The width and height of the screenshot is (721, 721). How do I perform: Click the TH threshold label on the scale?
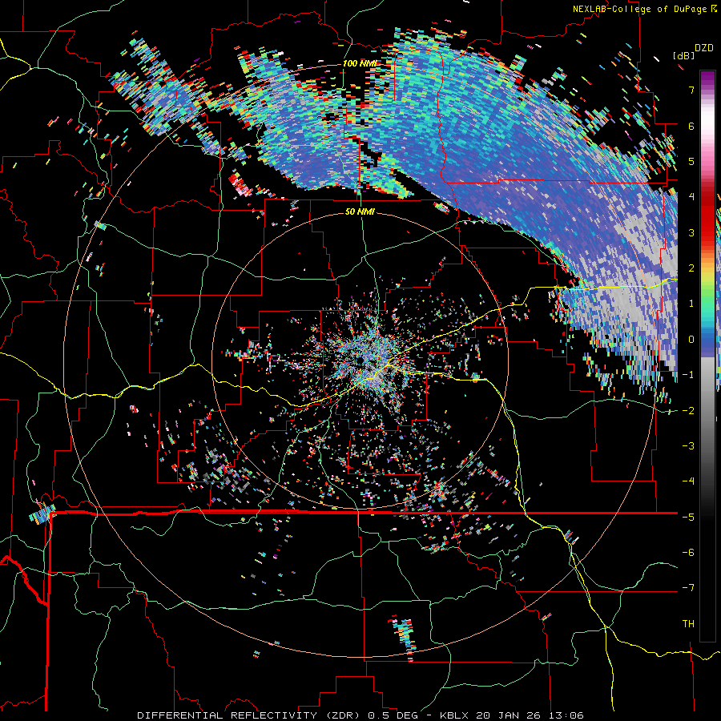688,624
